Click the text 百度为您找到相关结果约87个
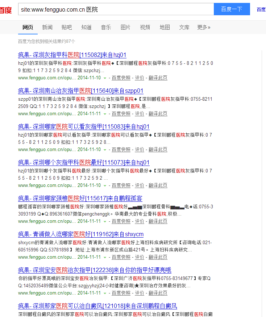266x317 pixels. (46, 41)
